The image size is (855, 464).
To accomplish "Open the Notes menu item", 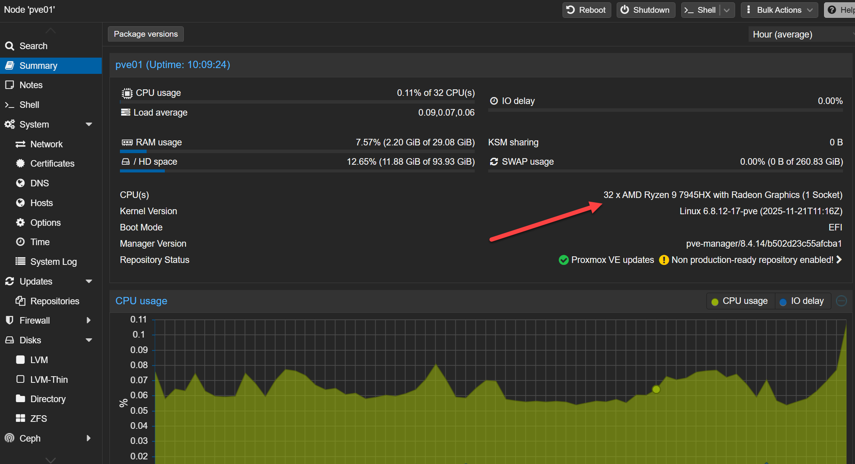I will coord(31,85).
